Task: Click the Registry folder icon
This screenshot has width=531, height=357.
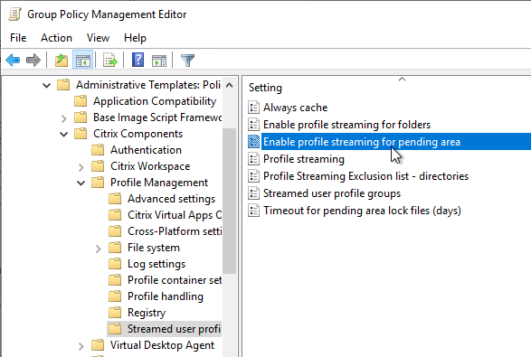Action: click(115, 312)
